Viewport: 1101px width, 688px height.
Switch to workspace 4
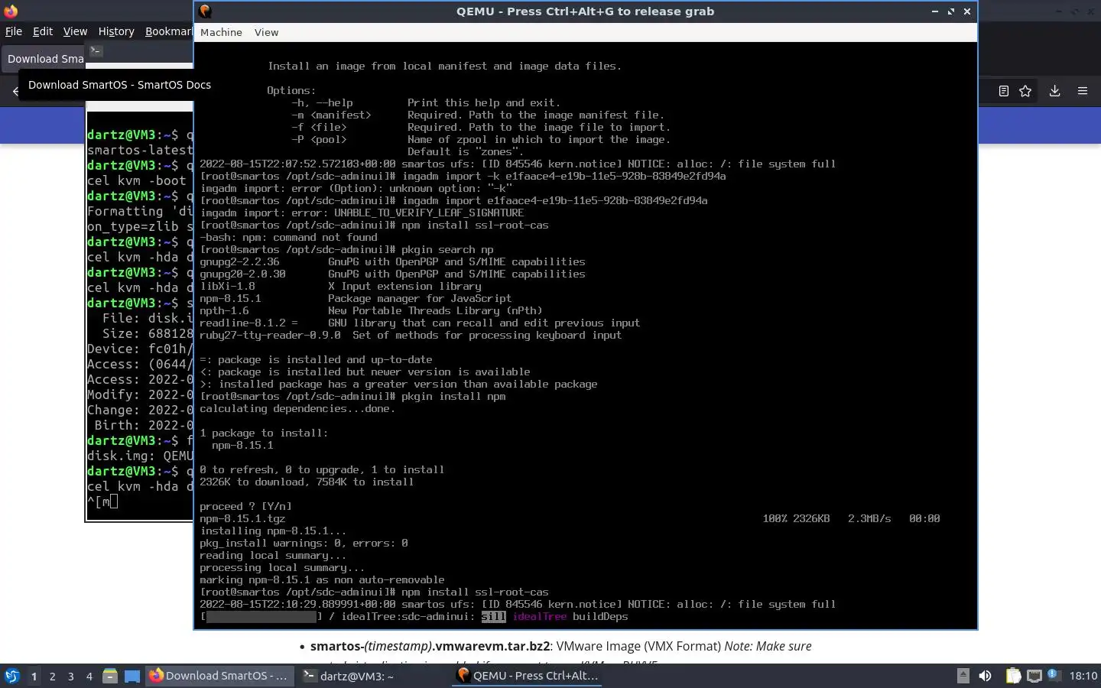point(89,676)
